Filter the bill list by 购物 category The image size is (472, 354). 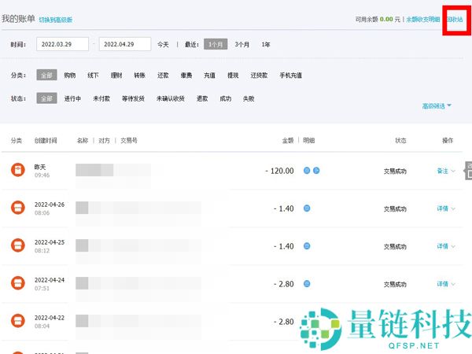tap(70, 76)
